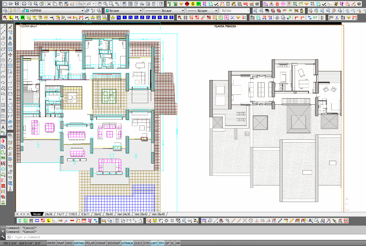Click the Cut scissors icon
This screenshot has height=246, width=366.
click(x=49, y=4)
